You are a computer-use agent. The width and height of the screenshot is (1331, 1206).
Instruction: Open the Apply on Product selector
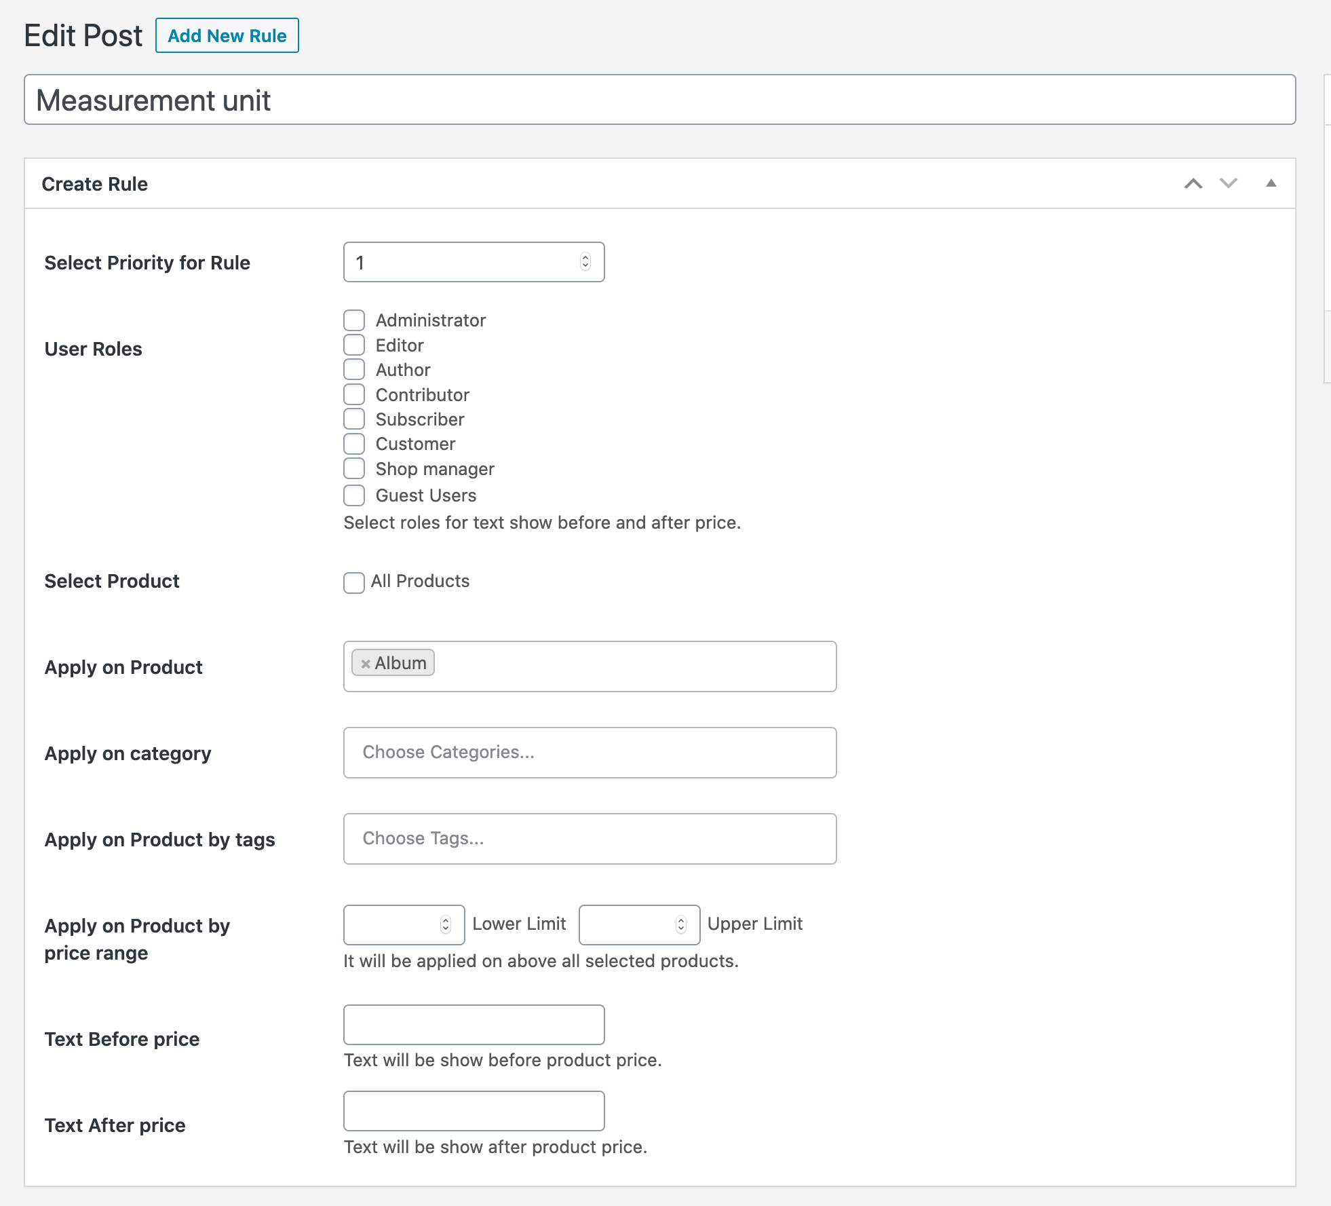coord(590,666)
